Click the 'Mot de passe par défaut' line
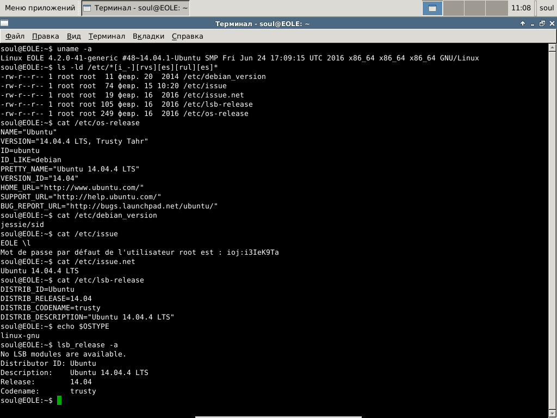Screen dimensions: 557x418 pos(140,252)
